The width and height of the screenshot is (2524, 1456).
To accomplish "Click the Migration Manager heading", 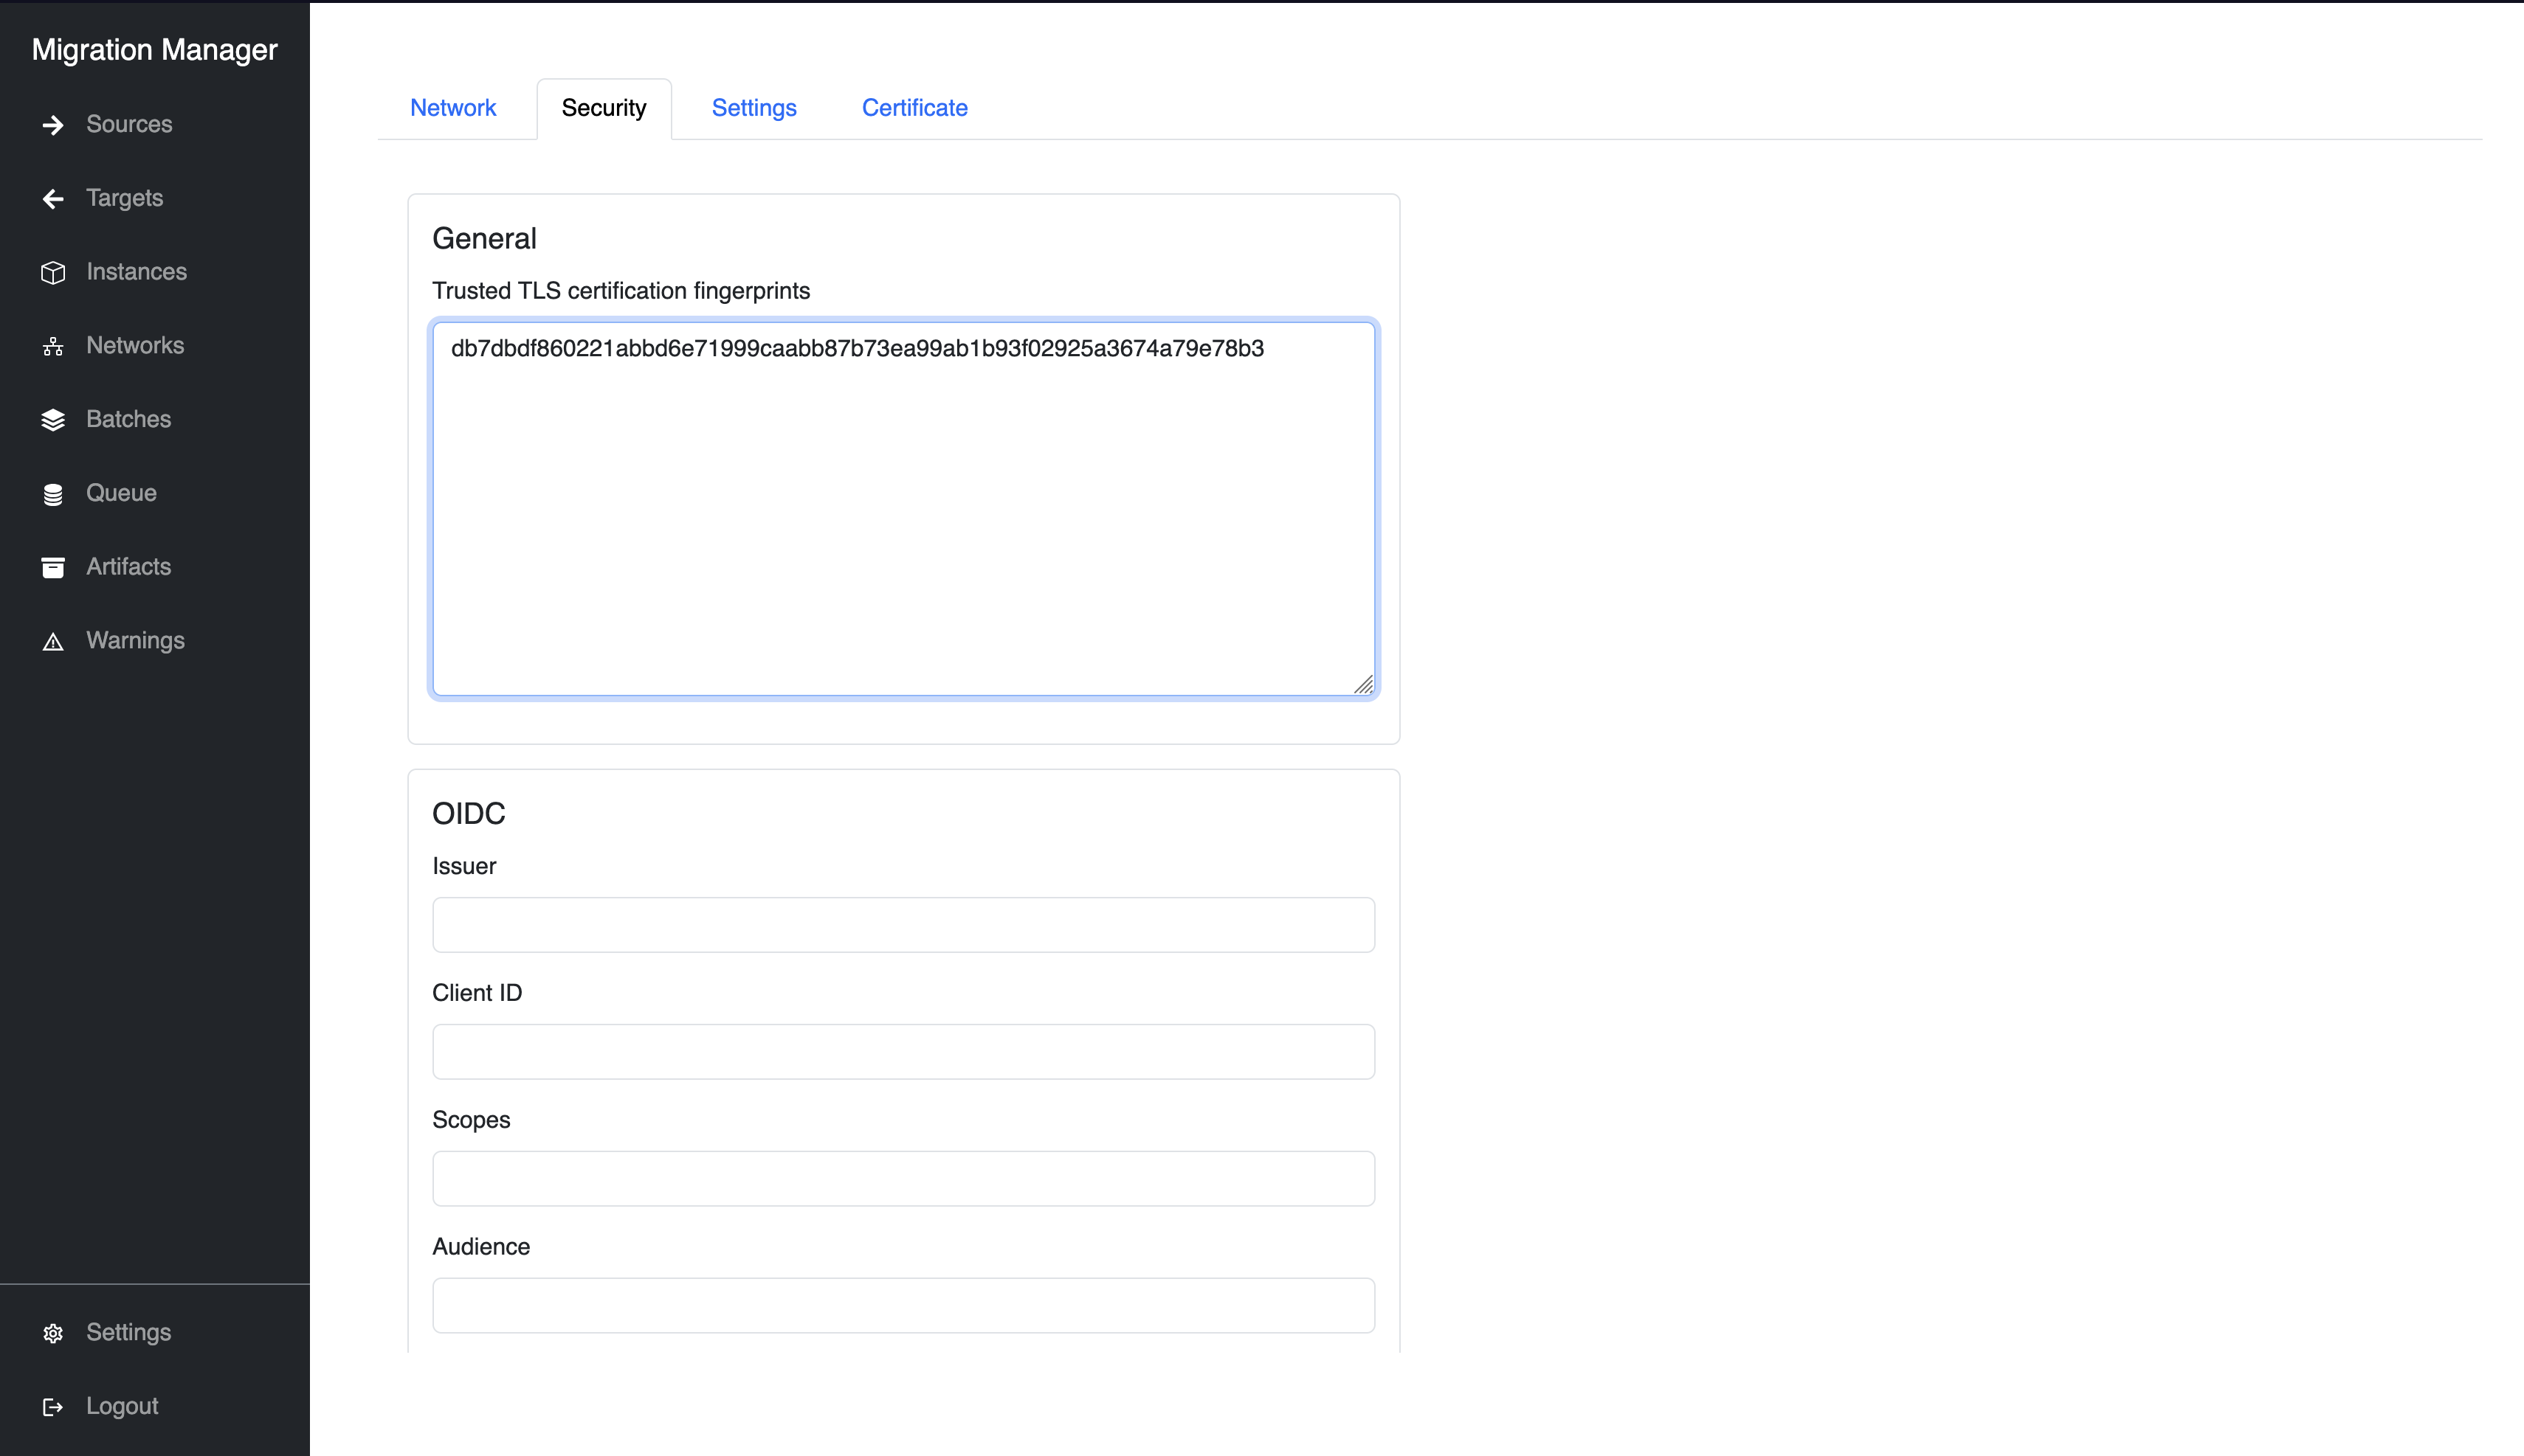I will pyautogui.click(x=154, y=49).
